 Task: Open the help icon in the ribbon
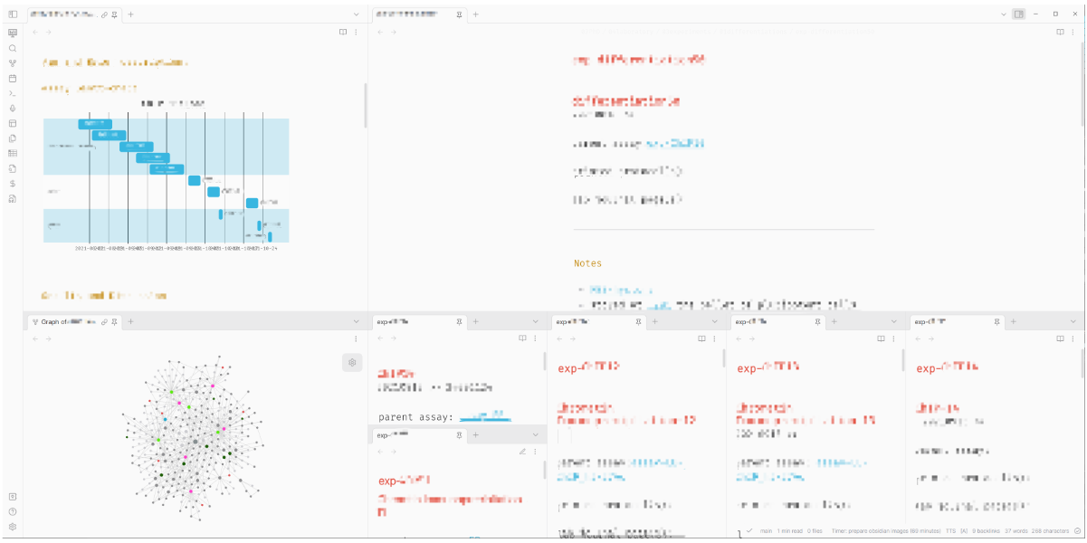click(x=13, y=511)
